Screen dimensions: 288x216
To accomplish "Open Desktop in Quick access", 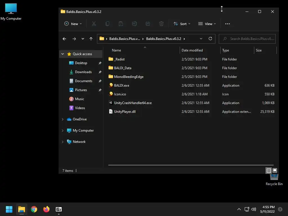I will [81, 63].
